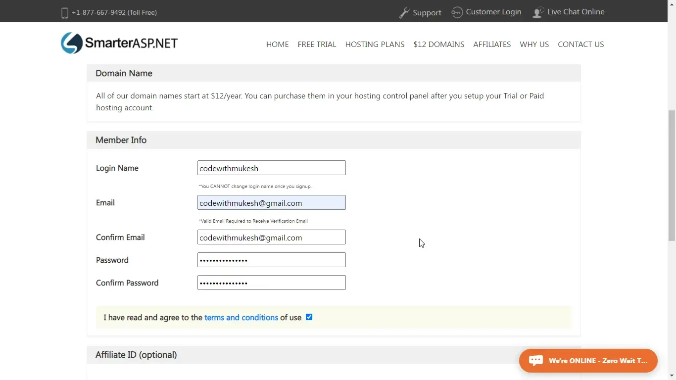Click the CONTACT US navigation link
Viewport: 676px width, 380px height.
coord(581,44)
